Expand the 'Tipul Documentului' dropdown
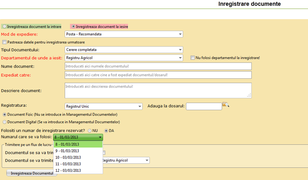This screenshot has width=308, height=180. (x=124, y=50)
